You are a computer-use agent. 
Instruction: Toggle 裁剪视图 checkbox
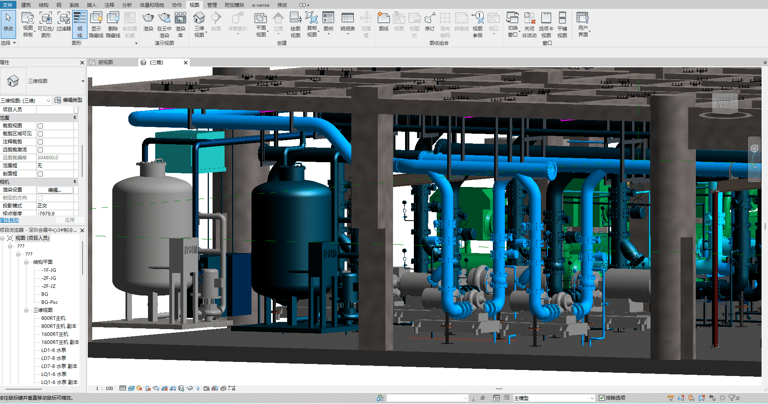point(40,126)
